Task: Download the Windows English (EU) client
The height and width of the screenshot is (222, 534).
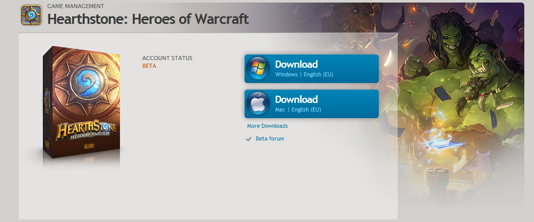Action: [x=311, y=69]
